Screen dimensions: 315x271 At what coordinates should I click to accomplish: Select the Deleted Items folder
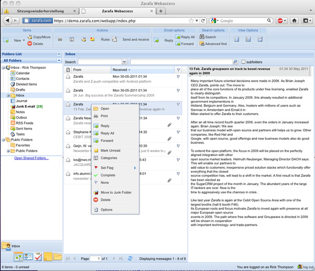pyautogui.click(x=24, y=84)
